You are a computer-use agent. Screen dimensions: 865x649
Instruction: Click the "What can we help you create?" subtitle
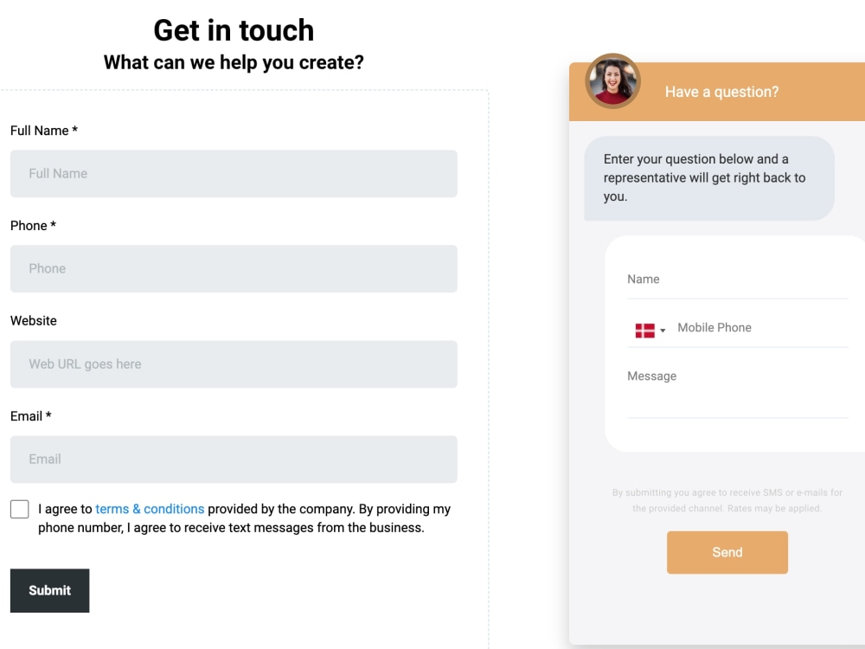[x=233, y=61]
